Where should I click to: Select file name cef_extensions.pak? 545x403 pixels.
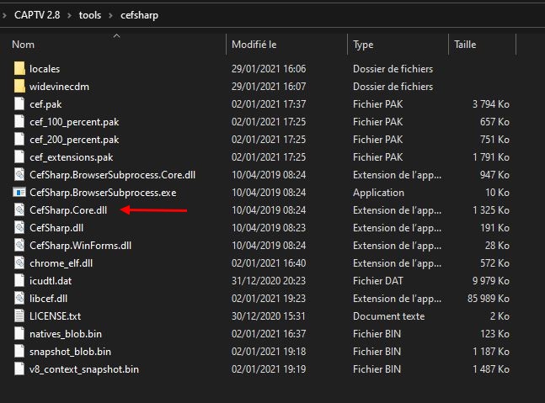(72, 157)
